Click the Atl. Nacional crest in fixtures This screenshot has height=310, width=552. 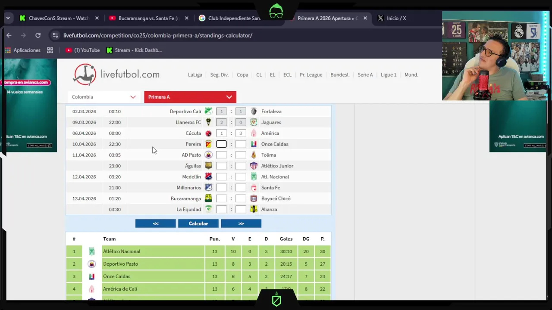tap(254, 177)
